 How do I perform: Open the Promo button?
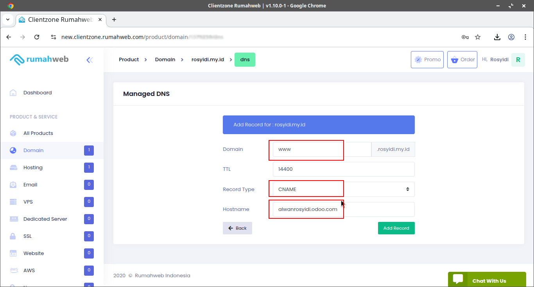point(427,60)
